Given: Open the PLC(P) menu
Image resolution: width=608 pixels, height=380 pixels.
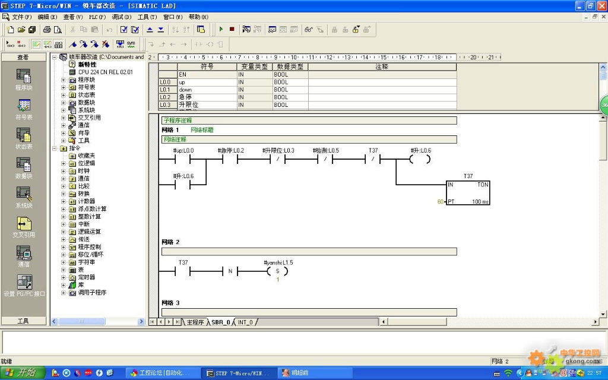Looking at the screenshot, I should (x=97, y=17).
